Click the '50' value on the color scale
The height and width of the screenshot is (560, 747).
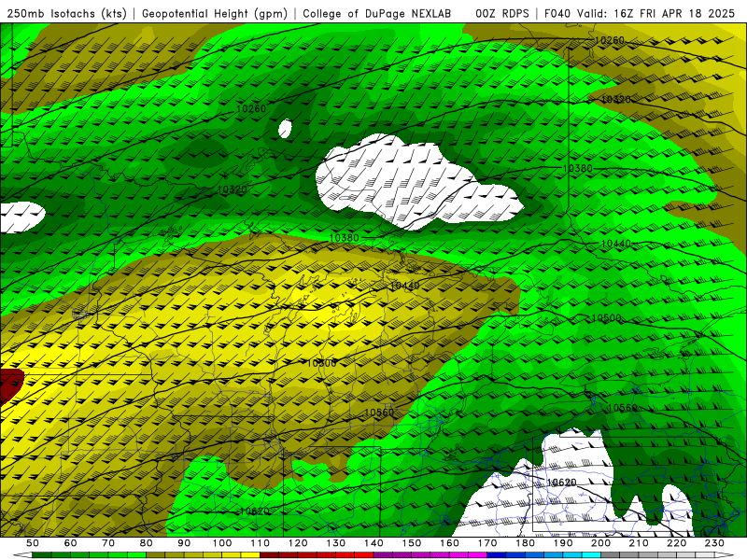point(33,543)
